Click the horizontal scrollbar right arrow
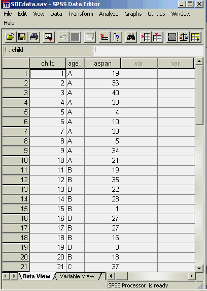The width and height of the screenshot is (207, 291). click(192, 276)
